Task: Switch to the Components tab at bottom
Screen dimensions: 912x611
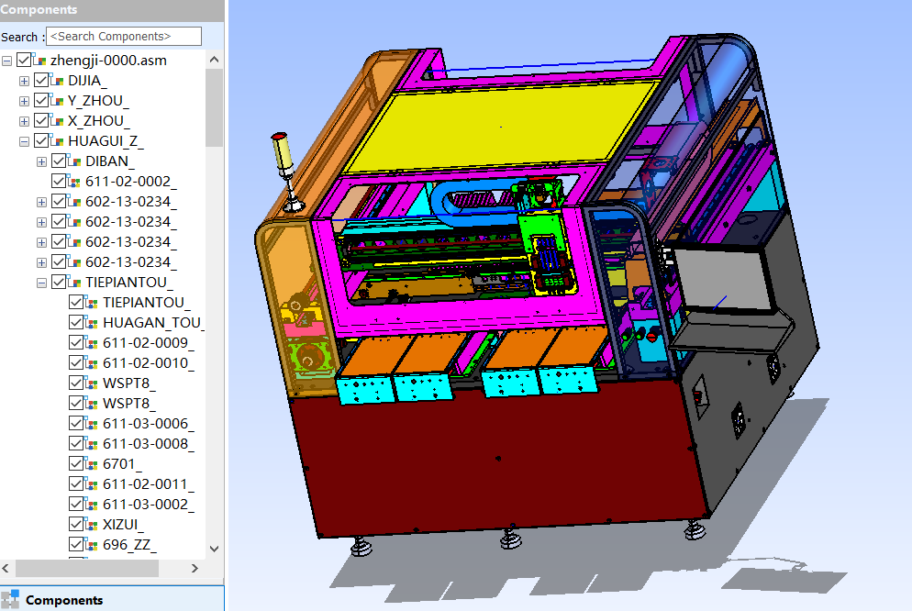Action: pyautogui.click(x=64, y=600)
